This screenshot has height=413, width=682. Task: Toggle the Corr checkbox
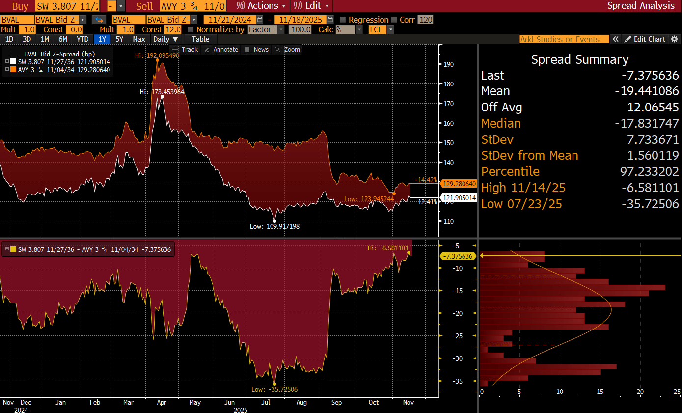coord(394,20)
